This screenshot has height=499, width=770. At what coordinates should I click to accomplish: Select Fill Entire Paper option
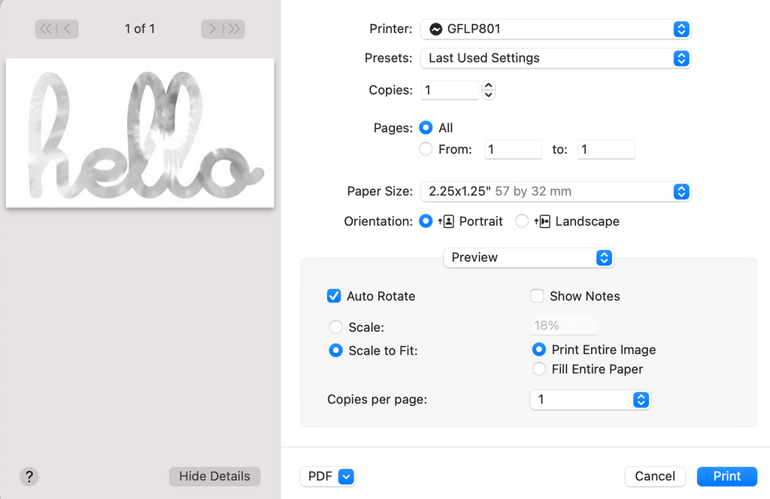click(538, 370)
